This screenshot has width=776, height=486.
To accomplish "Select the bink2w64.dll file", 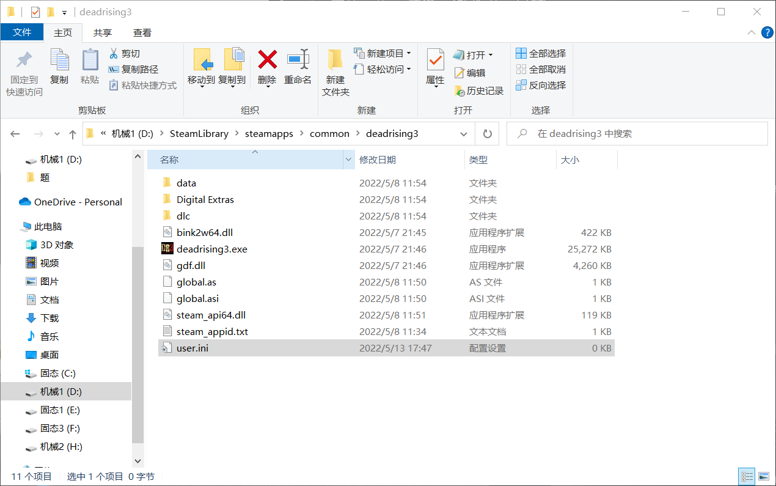I will (386, 232).
